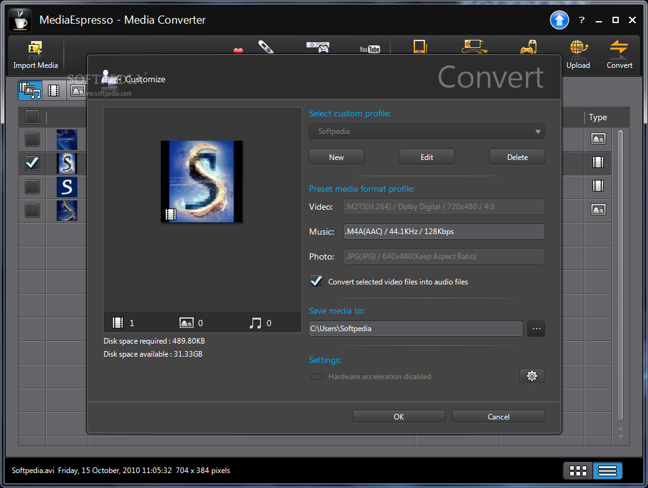648x488 pixels.
Task: Click the media list vertical scrollbar
Action: 621,274
